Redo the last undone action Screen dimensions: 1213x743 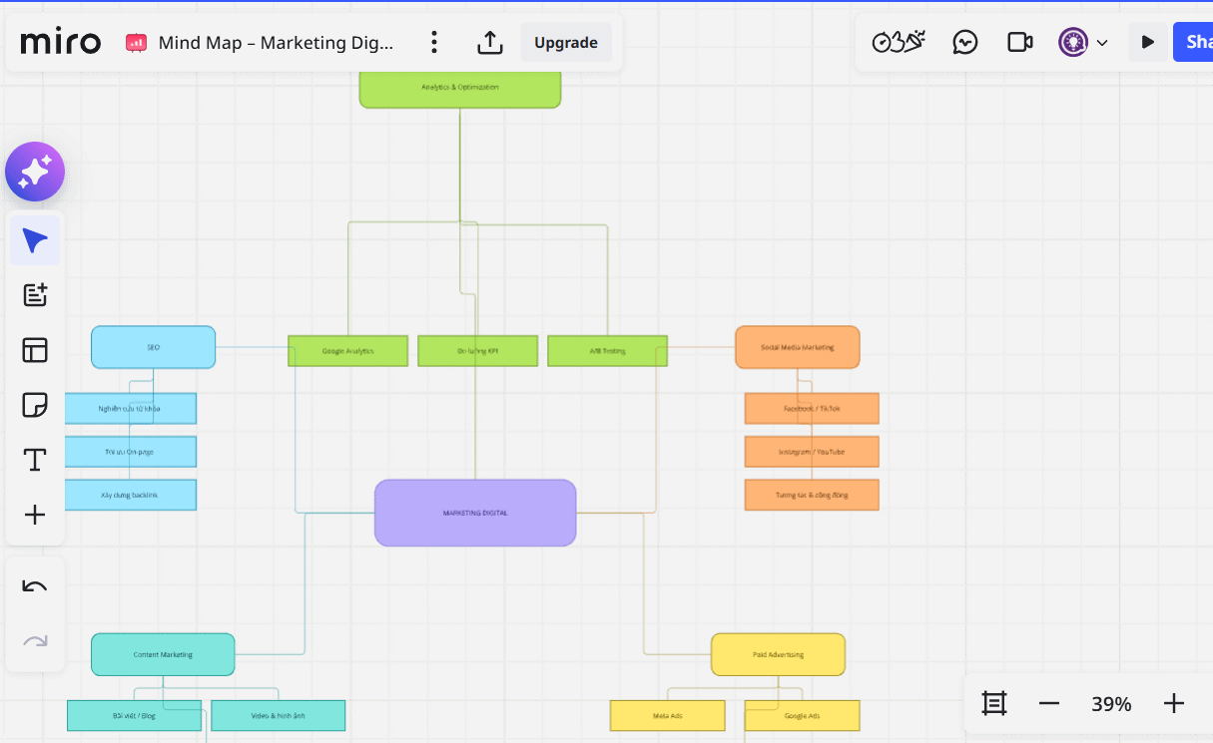[x=35, y=641]
